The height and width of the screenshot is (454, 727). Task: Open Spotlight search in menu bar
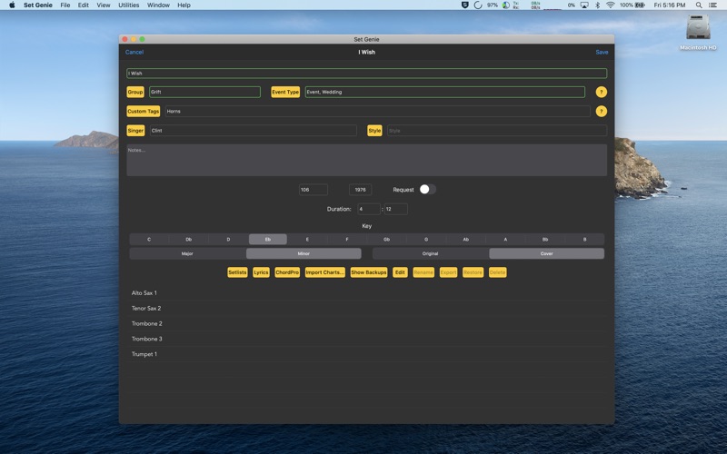click(698, 5)
